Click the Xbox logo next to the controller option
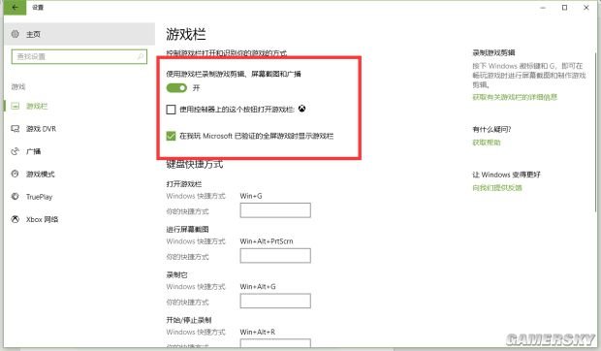601x351 pixels. (x=302, y=110)
